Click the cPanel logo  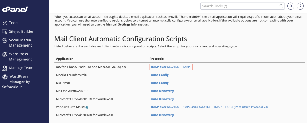(15, 9)
